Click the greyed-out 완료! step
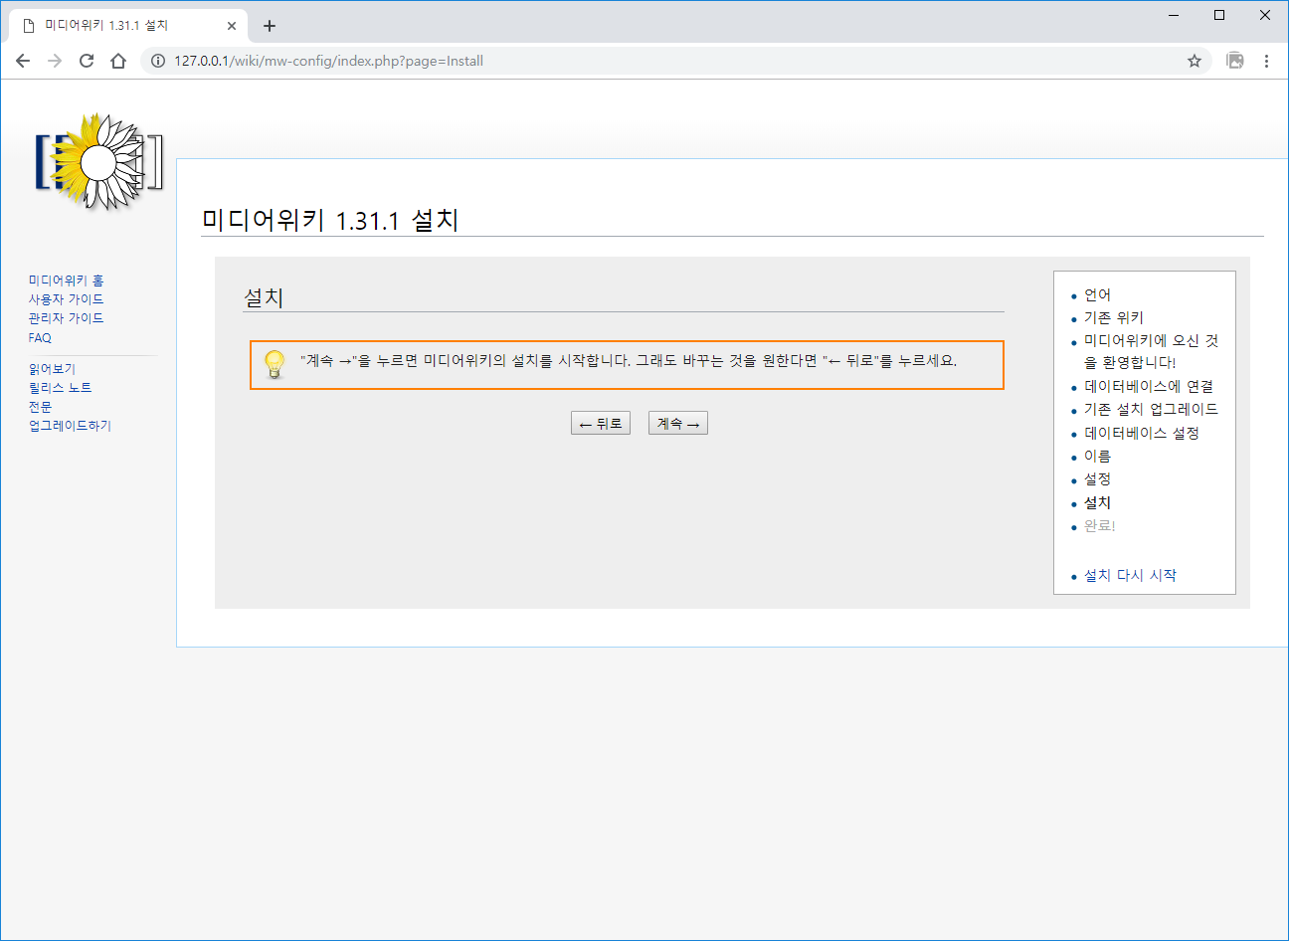 (x=1100, y=525)
